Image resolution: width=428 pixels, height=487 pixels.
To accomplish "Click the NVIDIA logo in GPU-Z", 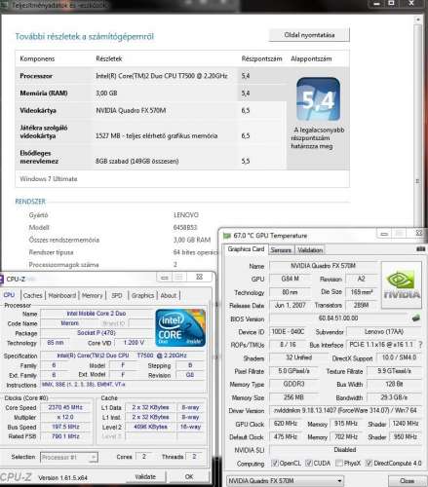I will pyautogui.click(x=402, y=284).
